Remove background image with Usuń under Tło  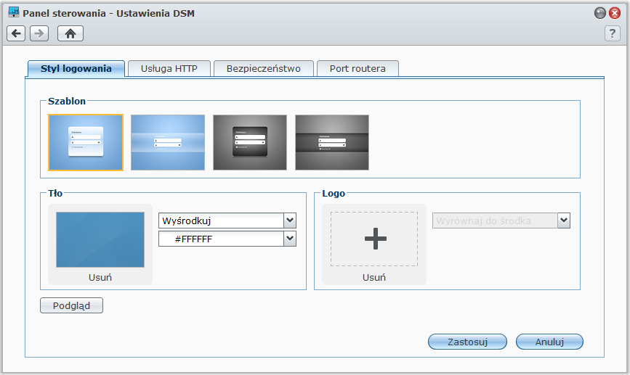pos(100,278)
